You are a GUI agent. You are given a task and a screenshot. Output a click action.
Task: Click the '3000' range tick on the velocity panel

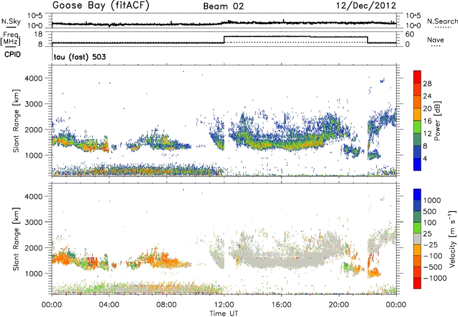(34, 222)
